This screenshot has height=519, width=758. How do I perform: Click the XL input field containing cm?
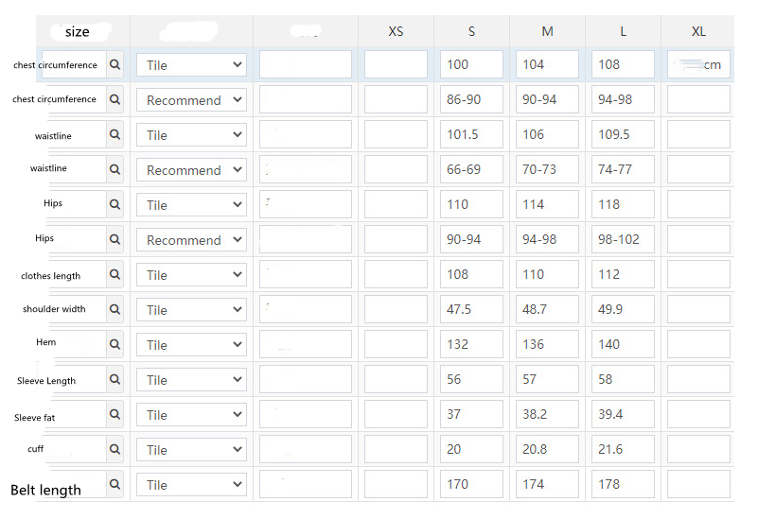[698, 65]
